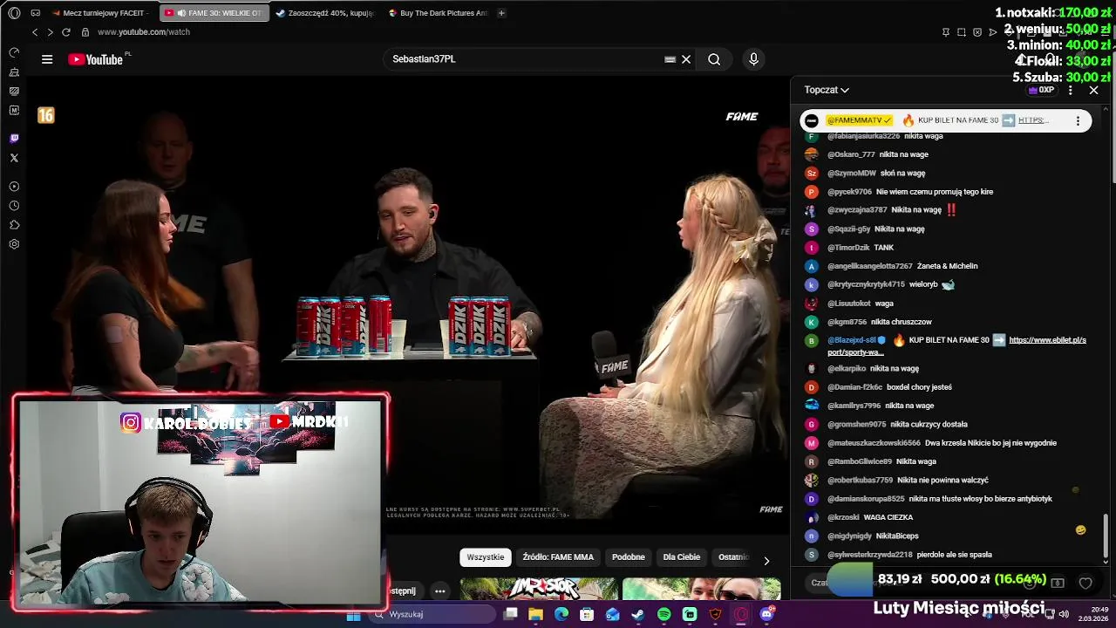Start voice search with microphone

tap(754, 59)
